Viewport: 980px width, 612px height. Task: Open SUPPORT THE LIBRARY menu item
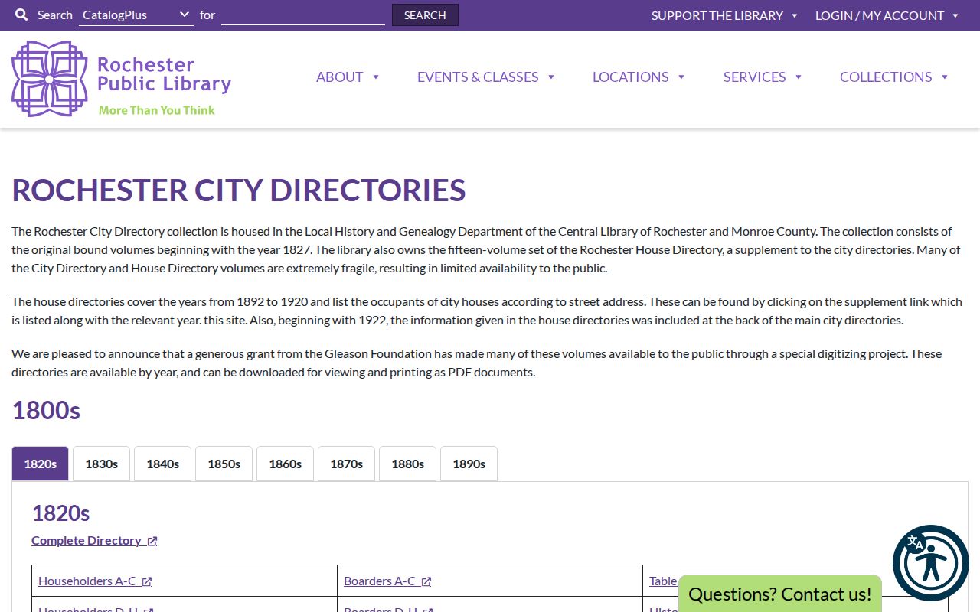pyautogui.click(x=717, y=15)
